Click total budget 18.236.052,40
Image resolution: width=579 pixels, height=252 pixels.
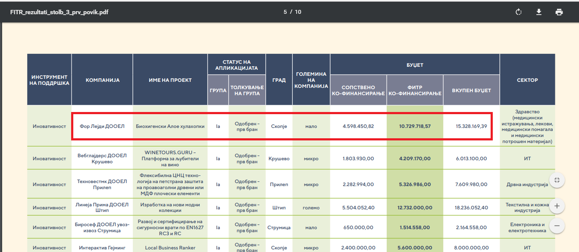471,208
